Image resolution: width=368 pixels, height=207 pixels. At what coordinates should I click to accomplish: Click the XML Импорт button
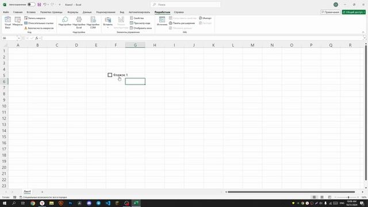pyautogui.click(x=205, y=18)
